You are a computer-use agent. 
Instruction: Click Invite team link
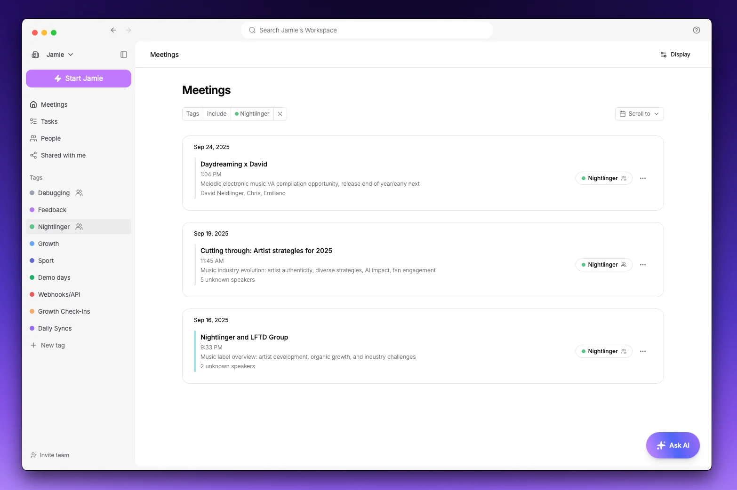pos(50,455)
